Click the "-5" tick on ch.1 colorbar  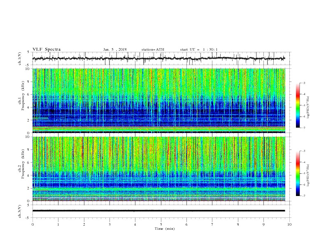(304, 105)
